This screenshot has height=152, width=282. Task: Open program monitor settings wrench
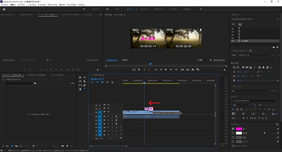(211, 60)
